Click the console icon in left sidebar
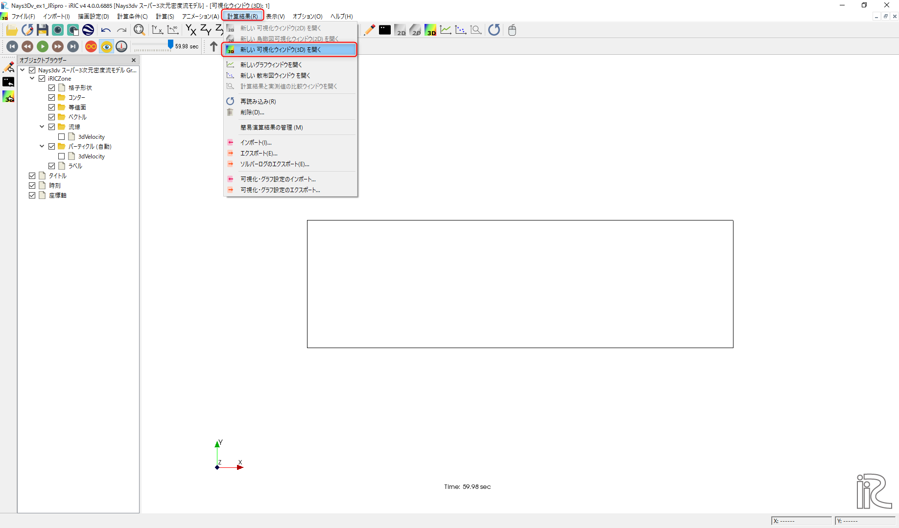The image size is (899, 528). tap(8, 82)
